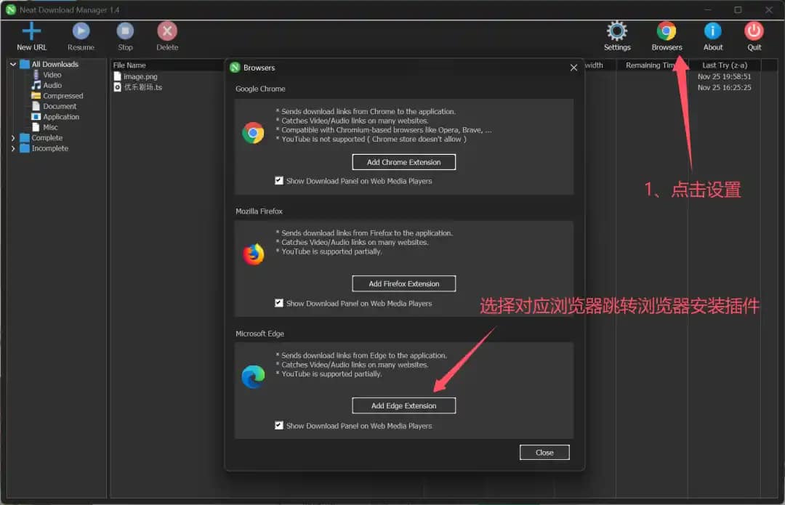785x505 pixels.
Task: Open Settings gear icon
Action: 617,31
